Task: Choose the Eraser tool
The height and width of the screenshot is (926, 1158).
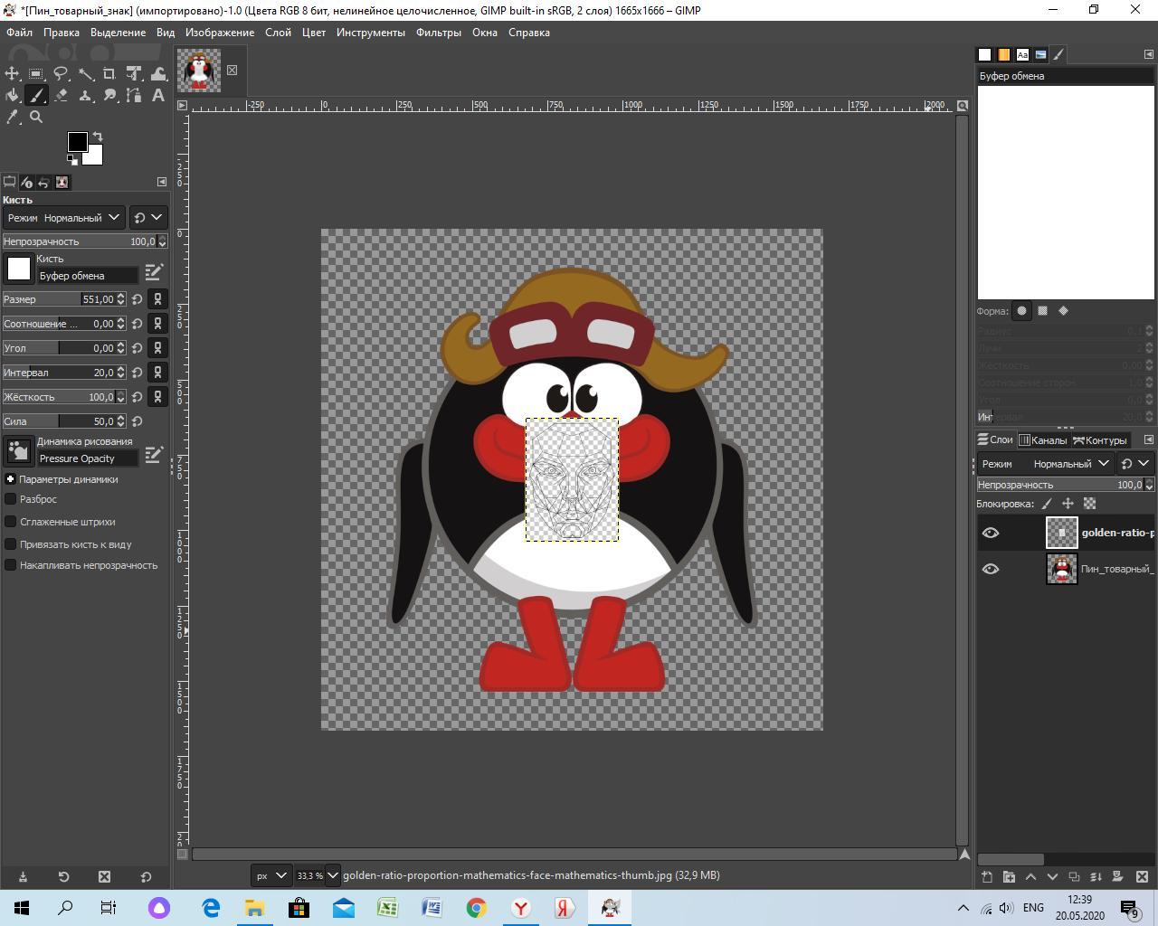Action: pyautogui.click(x=61, y=95)
